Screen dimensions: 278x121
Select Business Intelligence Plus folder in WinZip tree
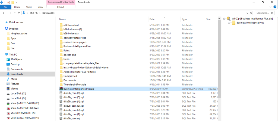point(250,23)
